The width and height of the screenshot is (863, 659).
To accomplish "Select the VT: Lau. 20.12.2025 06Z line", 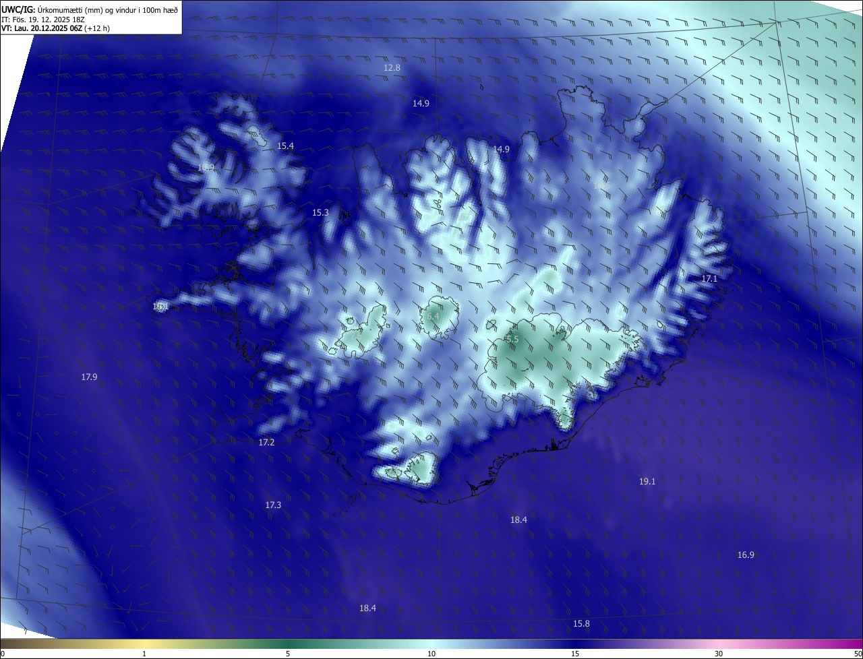I will pos(55,28).
